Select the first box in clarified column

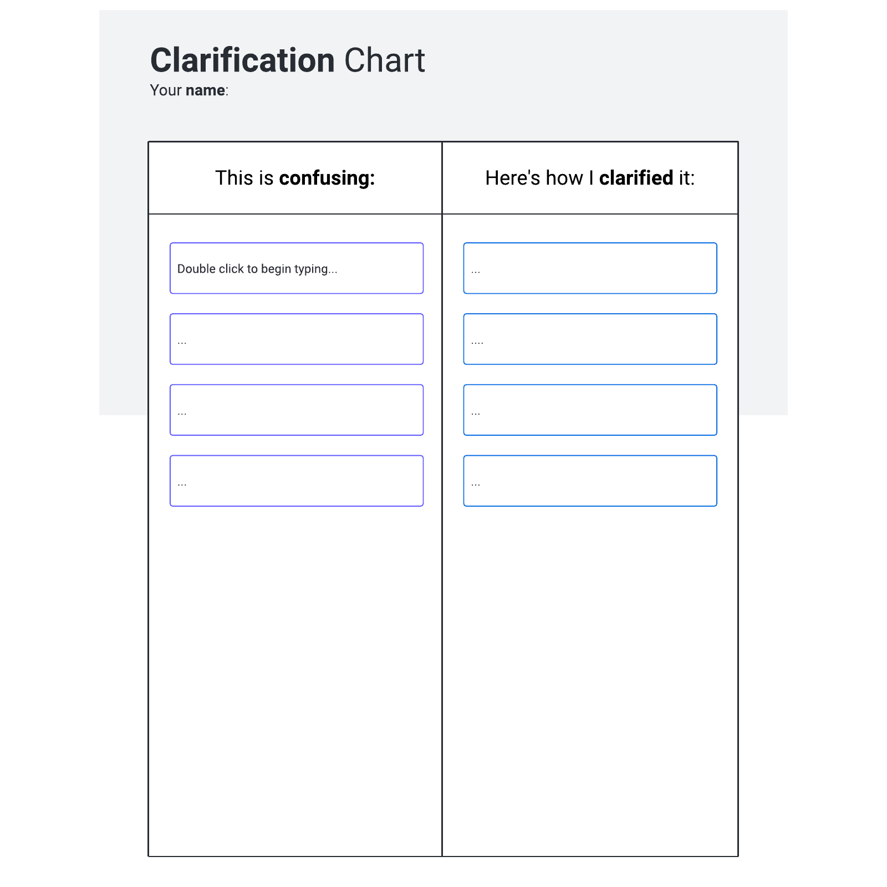click(x=590, y=268)
